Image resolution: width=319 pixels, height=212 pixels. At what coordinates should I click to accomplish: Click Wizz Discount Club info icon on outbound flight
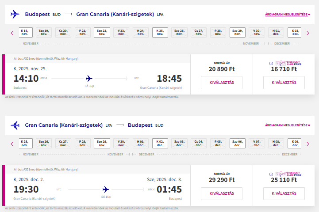click(x=271, y=63)
